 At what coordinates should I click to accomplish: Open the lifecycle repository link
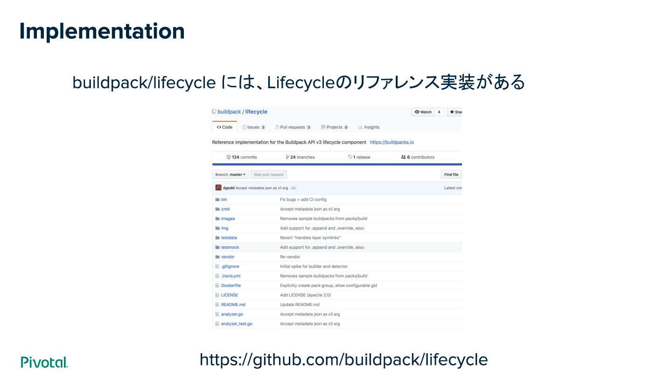click(256, 112)
